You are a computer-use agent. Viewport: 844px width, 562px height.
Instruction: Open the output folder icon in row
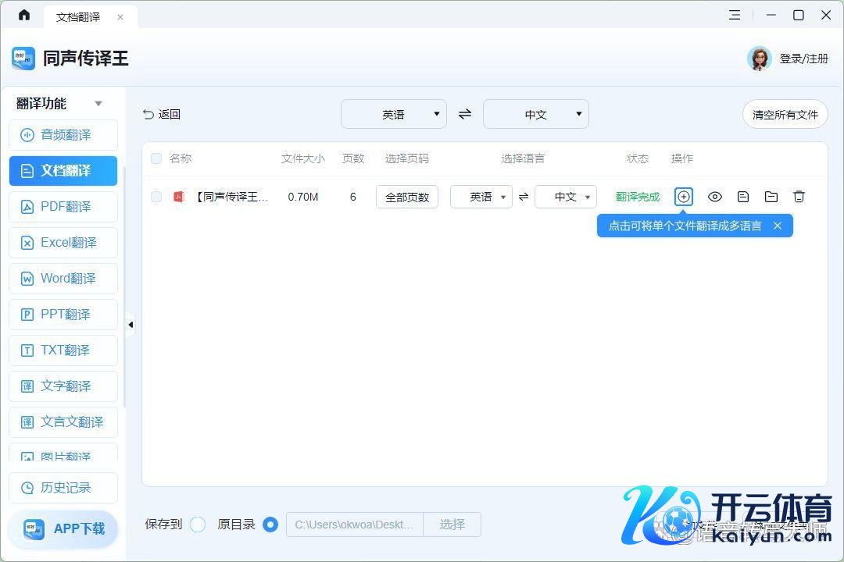tap(771, 197)
